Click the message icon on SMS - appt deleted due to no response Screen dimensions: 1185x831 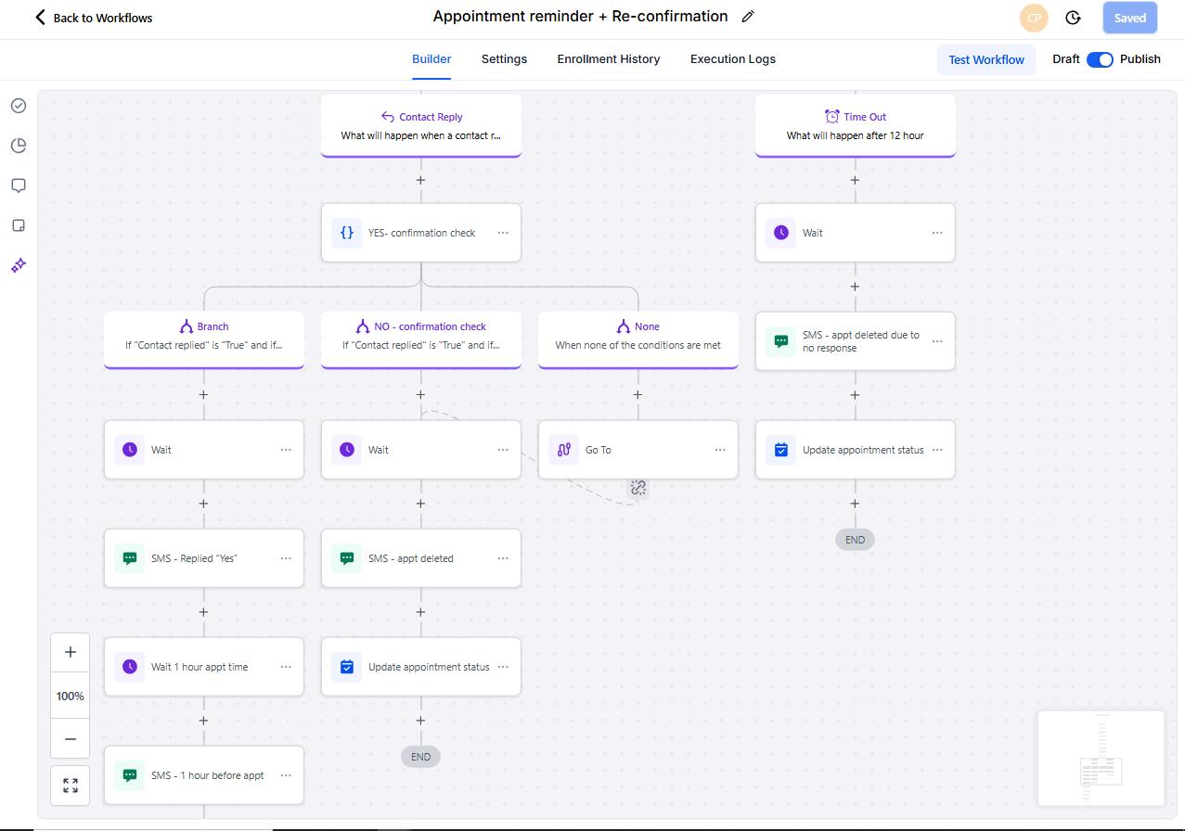780,341
